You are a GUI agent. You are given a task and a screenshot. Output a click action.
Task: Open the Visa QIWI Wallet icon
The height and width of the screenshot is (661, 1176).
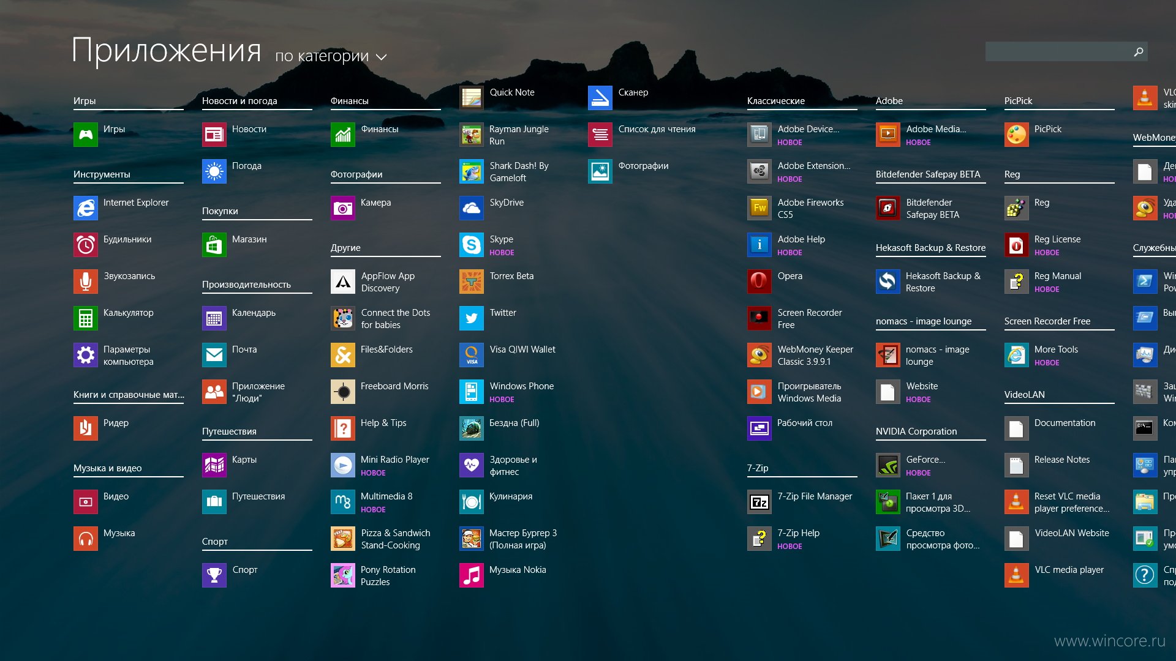[472, 355]
